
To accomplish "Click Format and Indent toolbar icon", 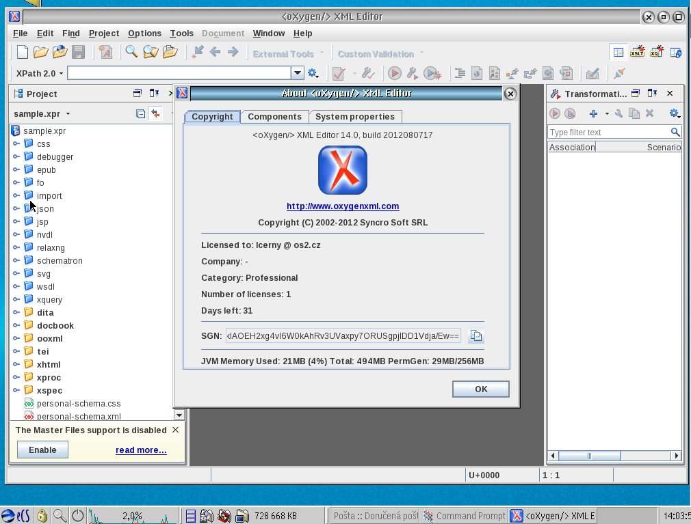I will (x=460, y=73).
